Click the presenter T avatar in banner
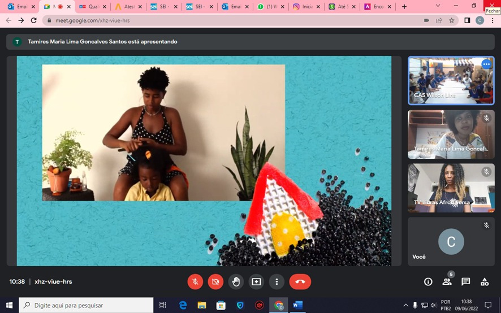 coord(18,42)
